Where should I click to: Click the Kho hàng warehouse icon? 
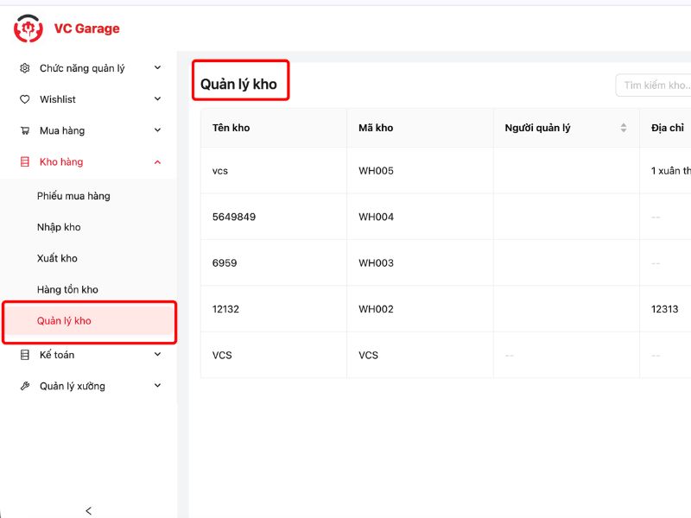pos(24,161)
